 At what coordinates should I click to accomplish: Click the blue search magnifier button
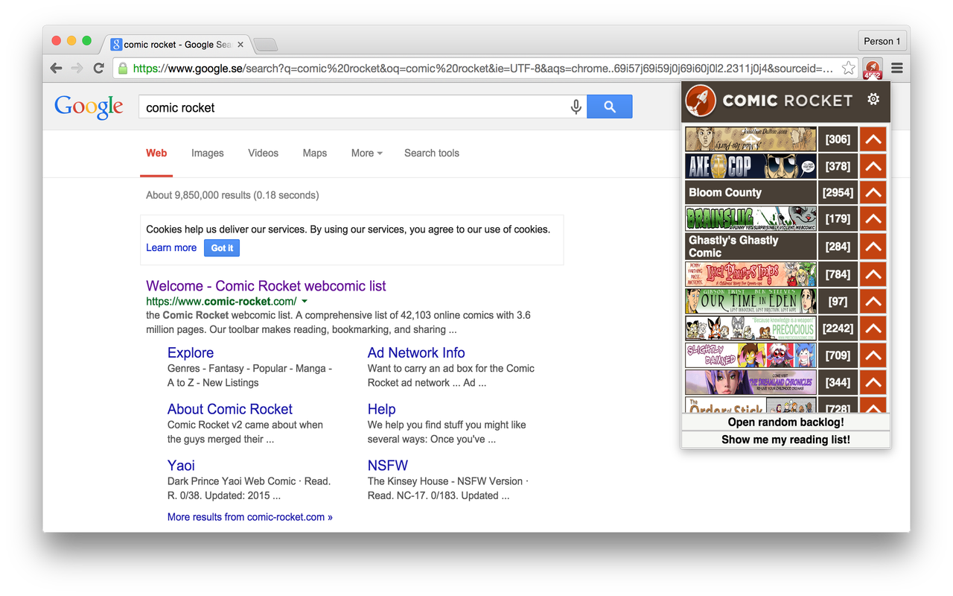(x=610, y=107)
